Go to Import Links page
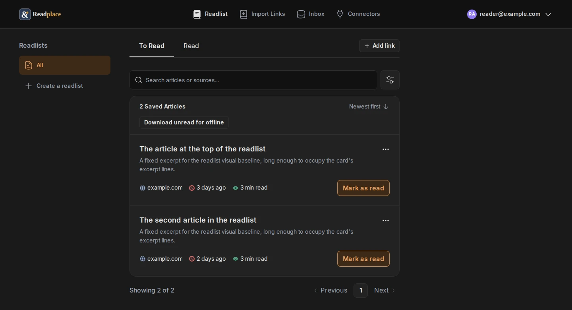The height and width of the screenshot is (310, 572). [x=262, y=14]
